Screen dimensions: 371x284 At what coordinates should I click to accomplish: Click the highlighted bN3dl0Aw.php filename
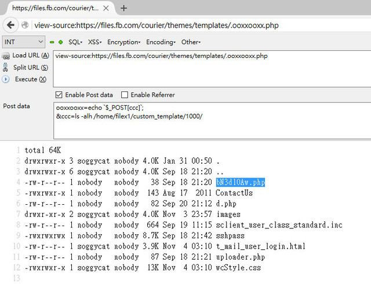click(x=241, y=182)
